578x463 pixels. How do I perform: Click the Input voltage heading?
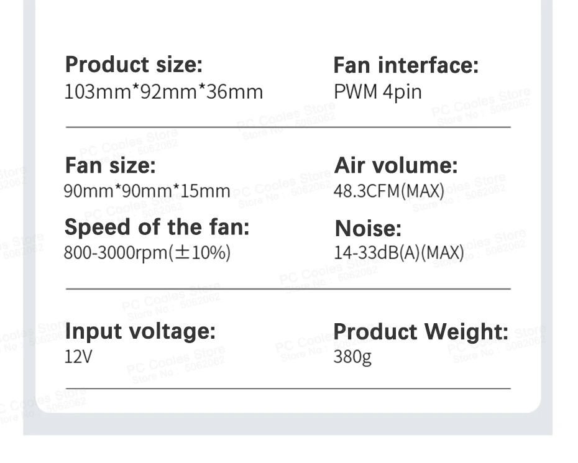[140, 331]
